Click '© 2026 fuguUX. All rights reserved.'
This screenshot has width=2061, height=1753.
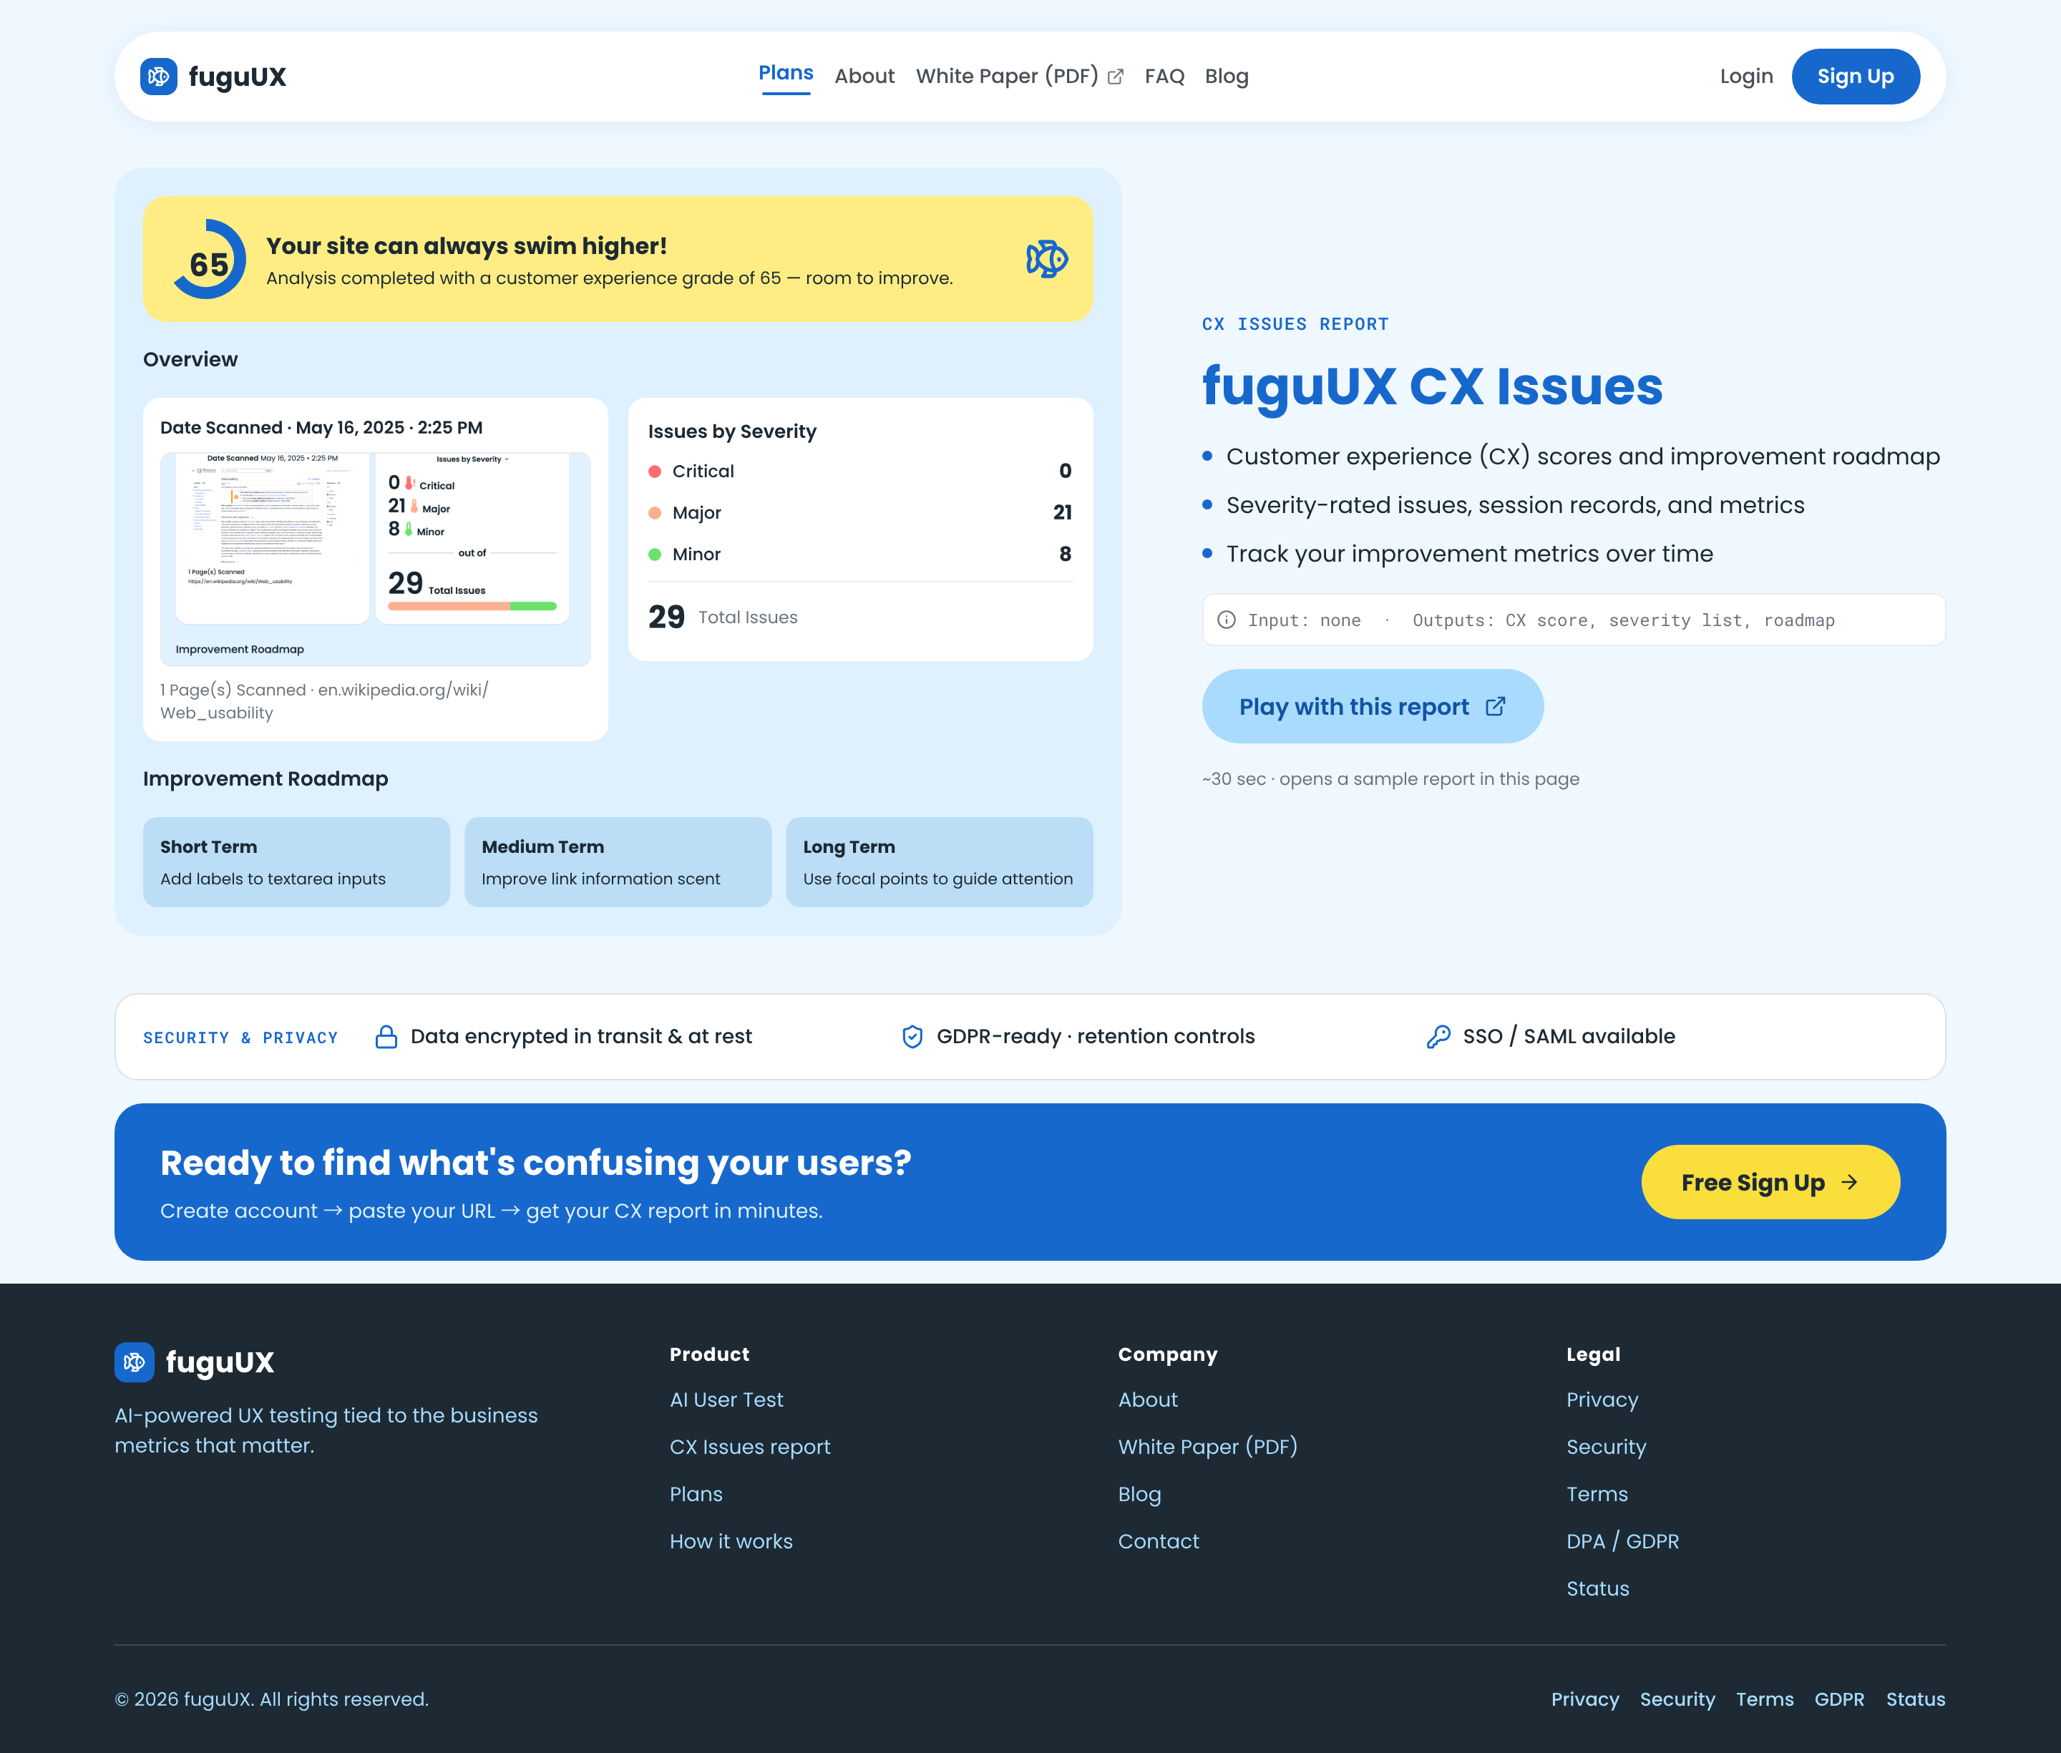[271, 1699]
